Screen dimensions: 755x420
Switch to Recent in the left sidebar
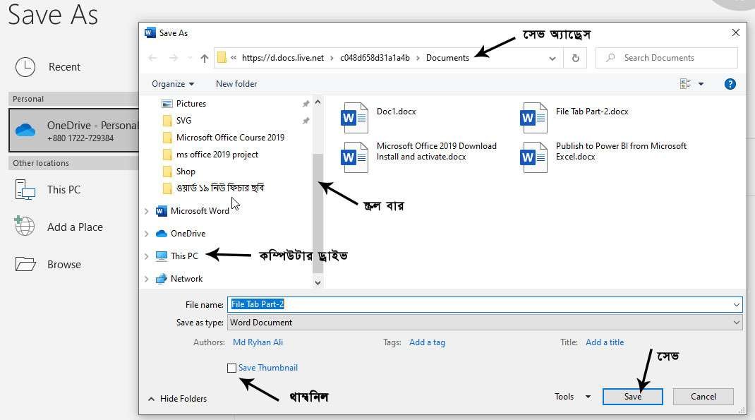[x=64, y=66]
